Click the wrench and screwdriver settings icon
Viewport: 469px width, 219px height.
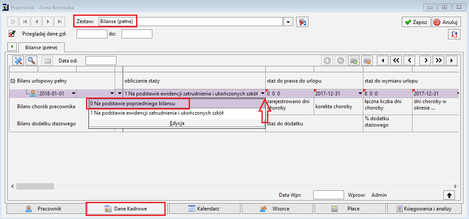18,60
